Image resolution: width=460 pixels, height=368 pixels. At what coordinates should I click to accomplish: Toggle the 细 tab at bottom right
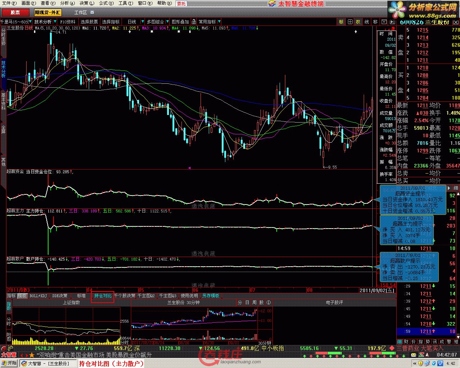pyautogui.click(x=400, y=342)
